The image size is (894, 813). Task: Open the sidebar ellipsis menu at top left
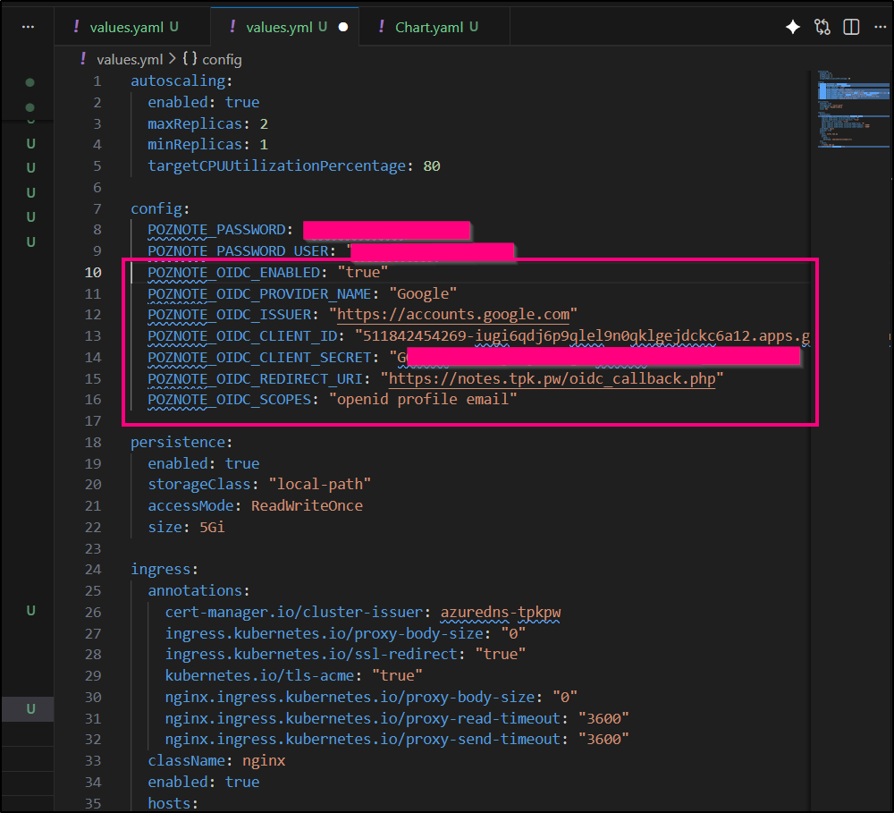tap(28, 27)
